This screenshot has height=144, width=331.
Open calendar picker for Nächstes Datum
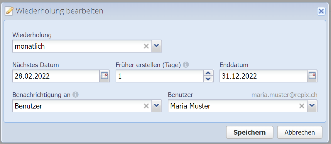104,76
